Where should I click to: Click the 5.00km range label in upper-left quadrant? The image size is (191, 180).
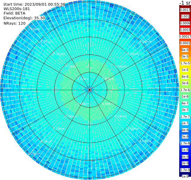(x=34, y=29)
